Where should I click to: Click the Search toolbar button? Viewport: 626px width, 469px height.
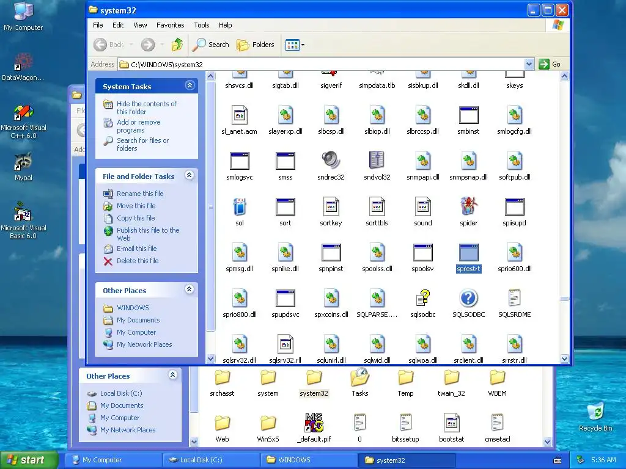[x=210, y=45]
